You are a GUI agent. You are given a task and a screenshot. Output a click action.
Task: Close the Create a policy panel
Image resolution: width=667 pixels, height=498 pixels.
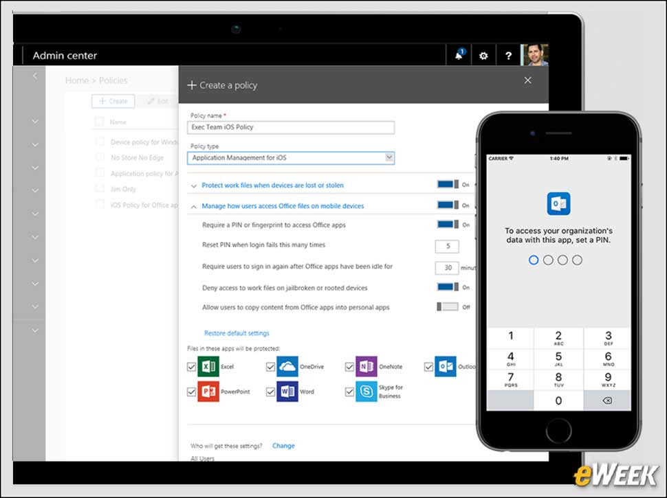527,80
